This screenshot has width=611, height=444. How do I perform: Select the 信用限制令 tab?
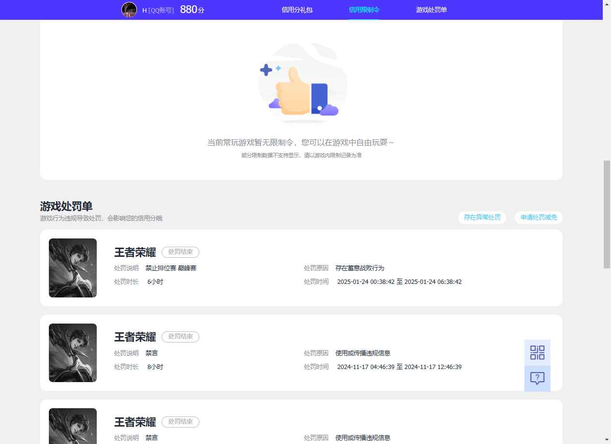(364, 10)
